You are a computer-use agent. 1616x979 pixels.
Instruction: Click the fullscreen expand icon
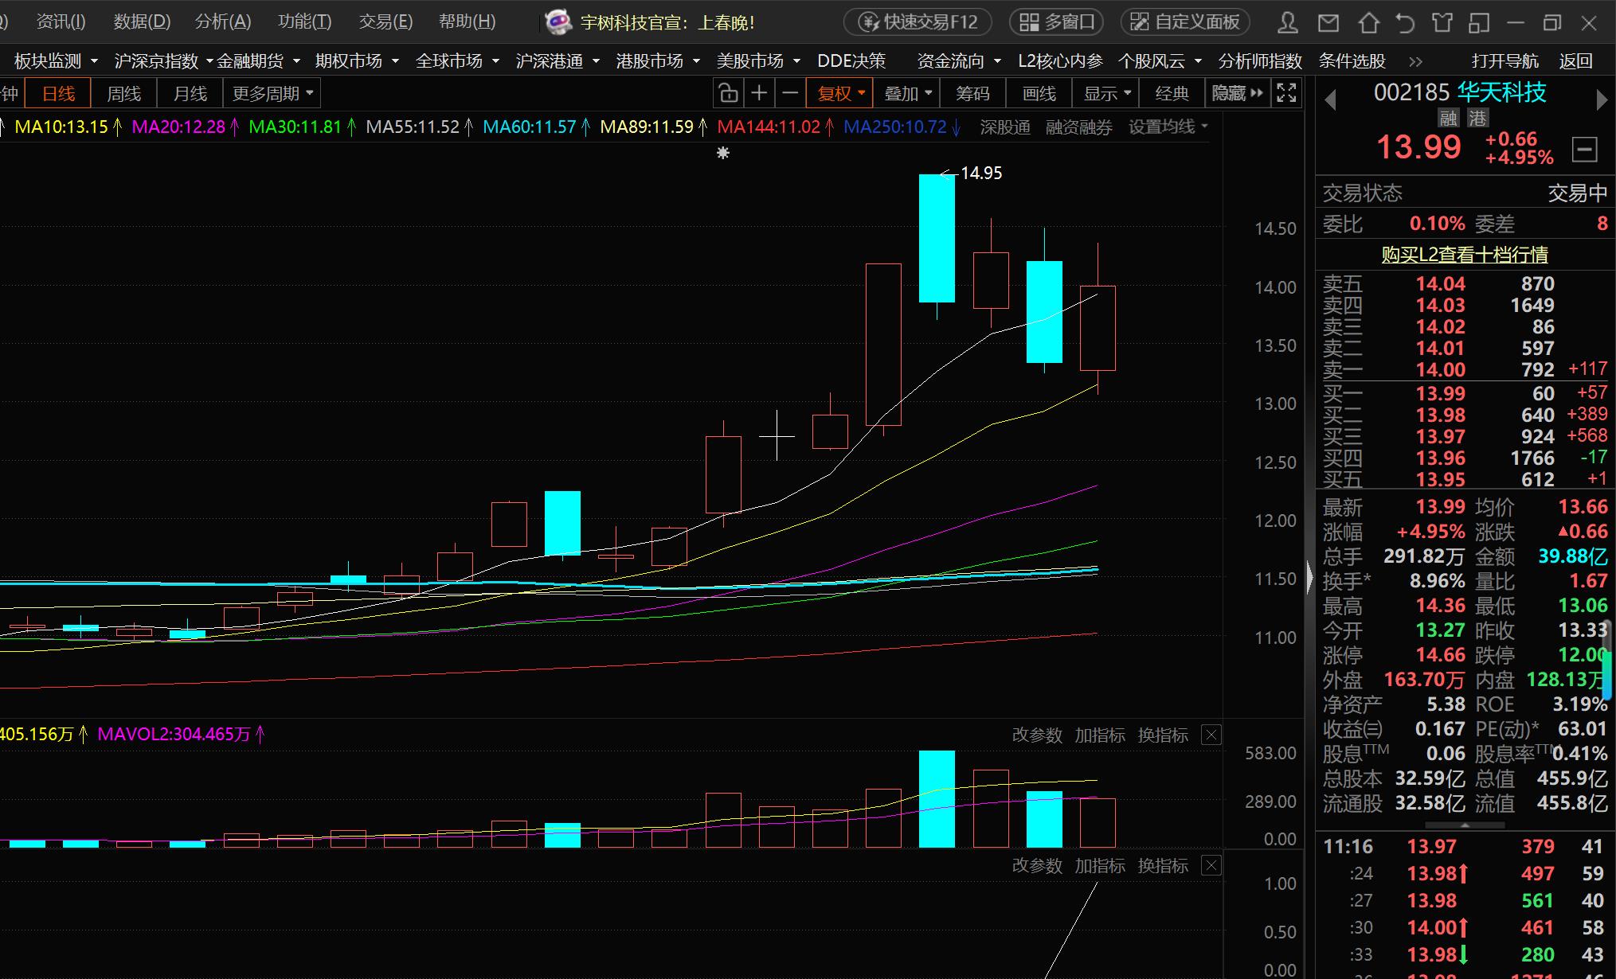pyautogui.click(x=1286, y=93)
